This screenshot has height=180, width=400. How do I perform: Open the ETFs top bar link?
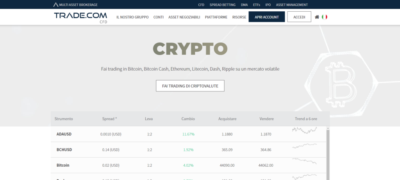[257, 5]
